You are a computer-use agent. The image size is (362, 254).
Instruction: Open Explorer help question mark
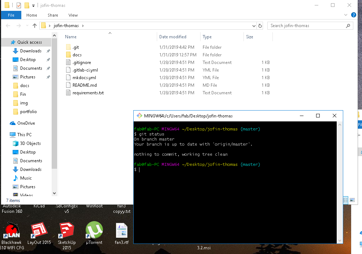pyautogui.click(x=353, y=15)
